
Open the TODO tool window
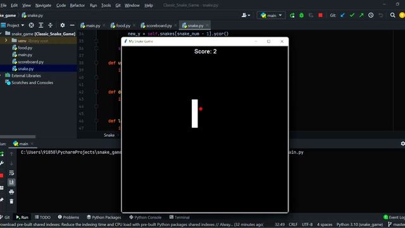[42, 217]
